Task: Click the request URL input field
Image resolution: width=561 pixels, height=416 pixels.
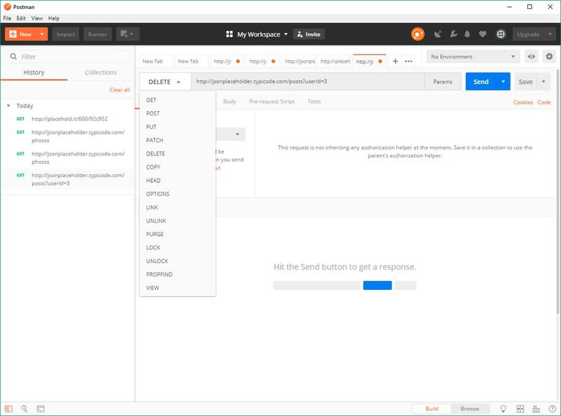Action: tap(308, 81)
